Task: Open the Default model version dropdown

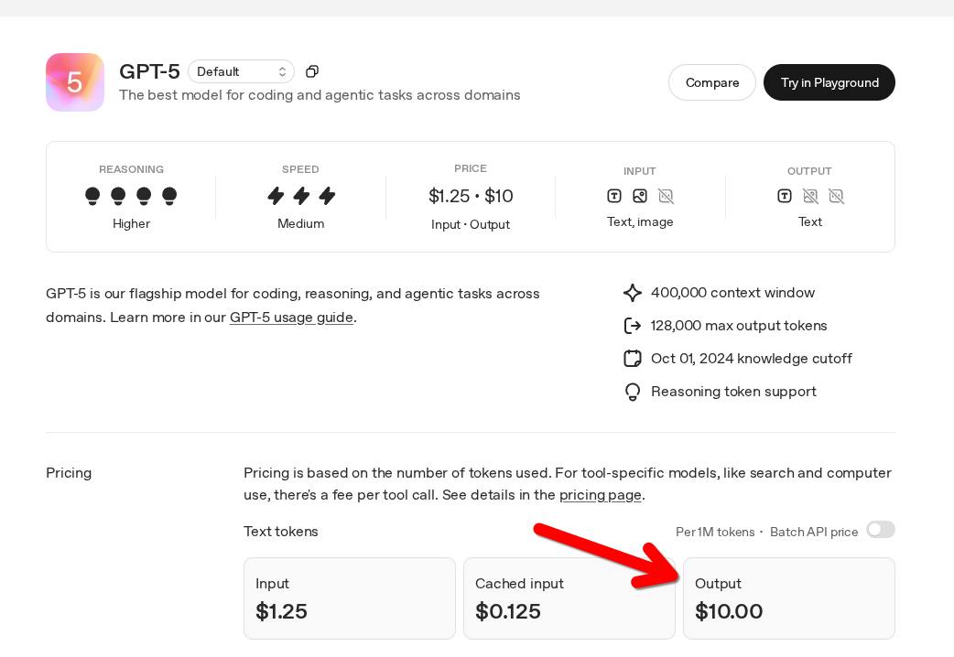Action: coord(241,71)
